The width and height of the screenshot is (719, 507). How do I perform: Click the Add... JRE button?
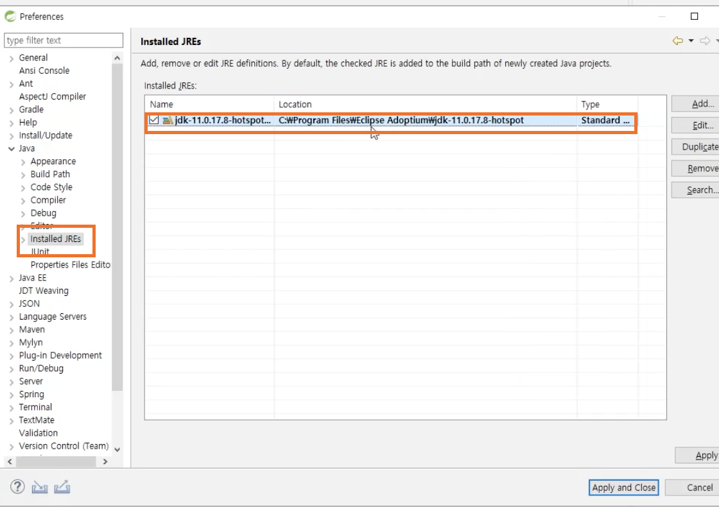(x=695, y=103)
